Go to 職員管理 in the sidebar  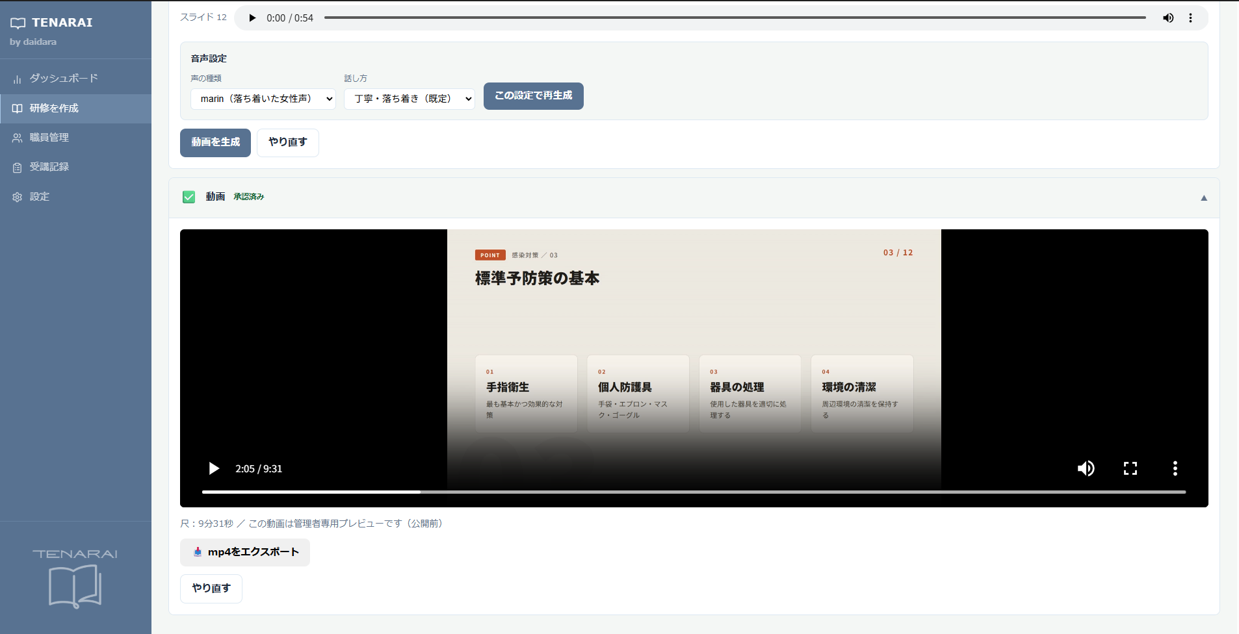tap(75, 138)
